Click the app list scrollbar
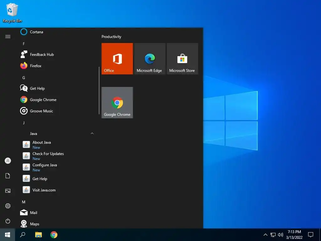This screenshot has width=321, height=241. [x=99, y=91]
